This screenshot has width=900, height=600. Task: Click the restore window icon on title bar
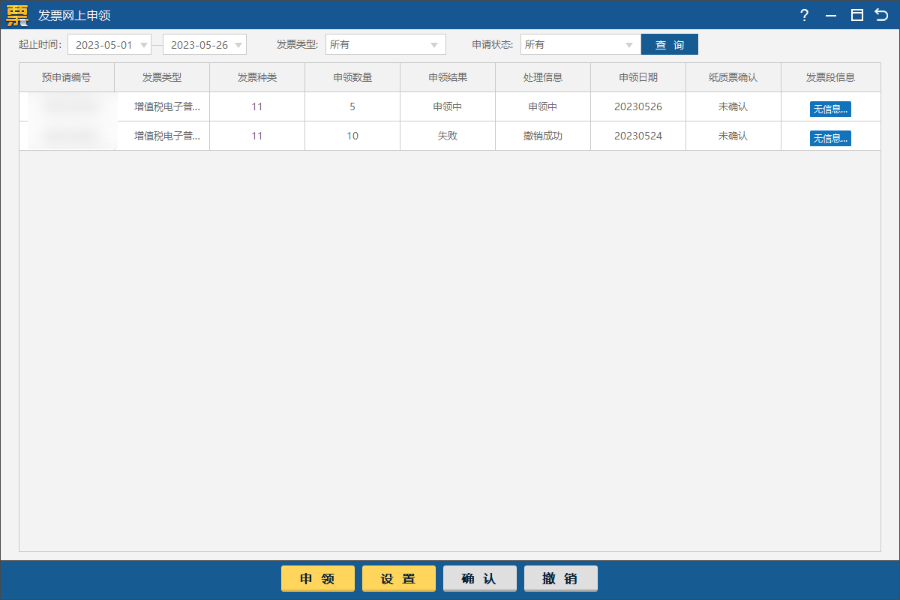tap(856, 15)
